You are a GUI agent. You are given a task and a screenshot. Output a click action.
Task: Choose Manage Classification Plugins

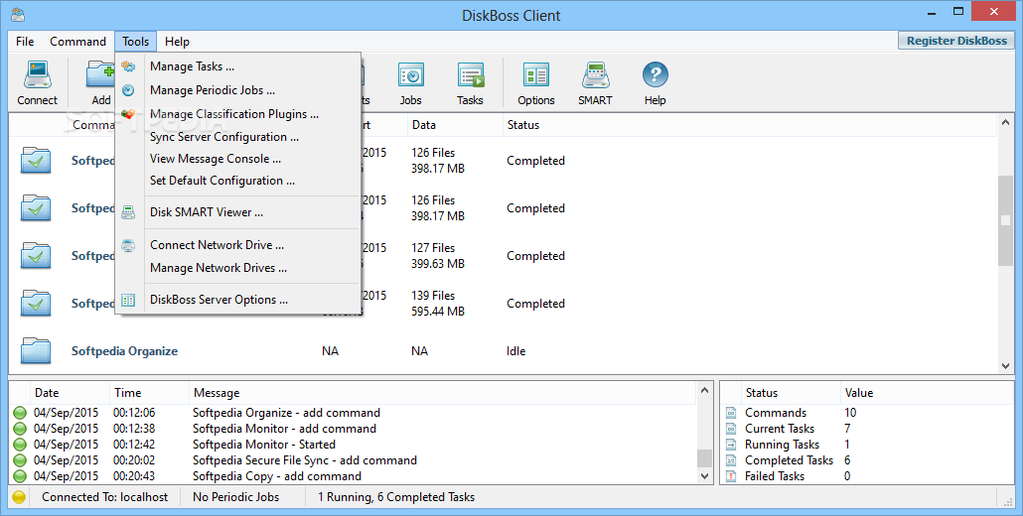tap(238, 114)
